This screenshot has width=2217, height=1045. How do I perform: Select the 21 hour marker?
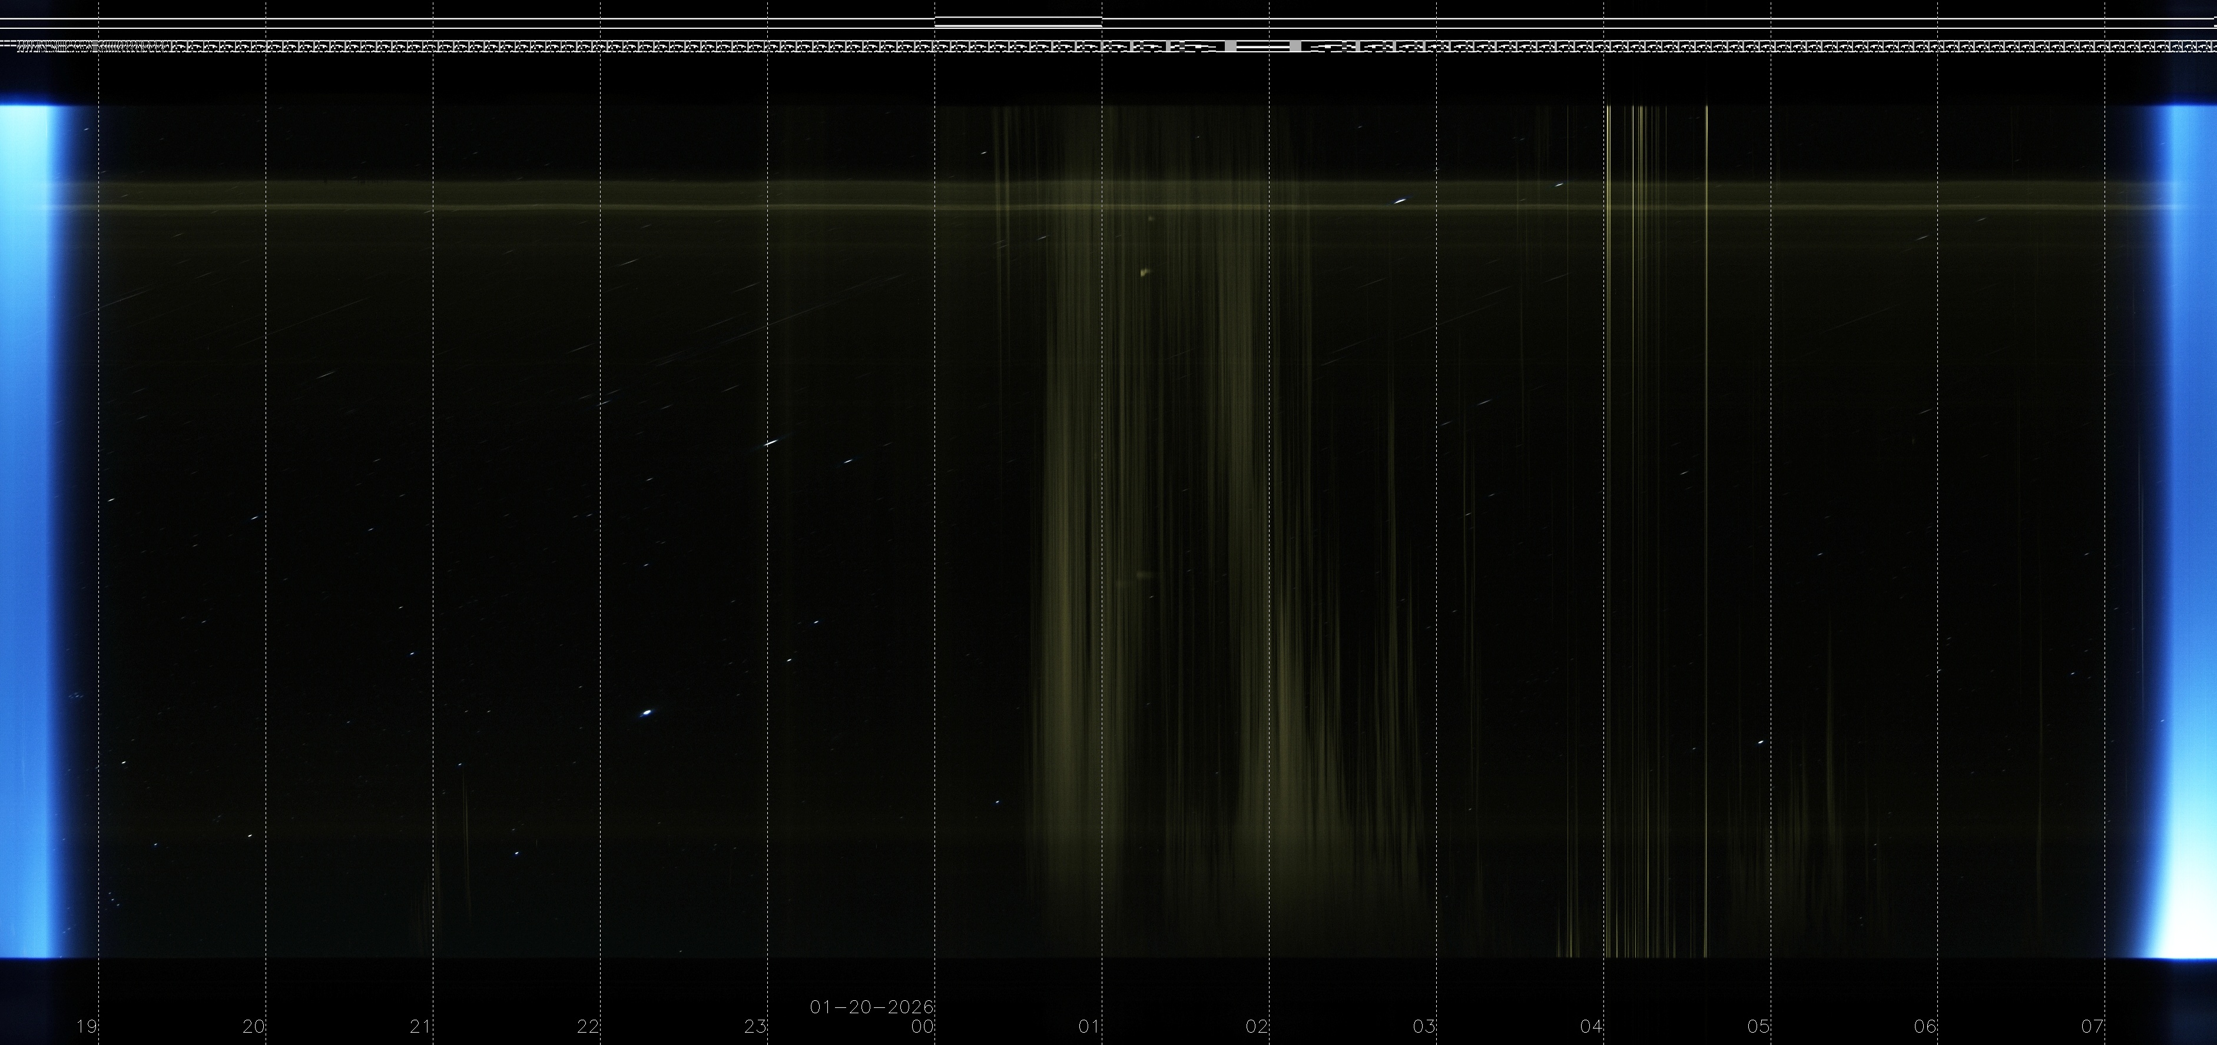420,1026
